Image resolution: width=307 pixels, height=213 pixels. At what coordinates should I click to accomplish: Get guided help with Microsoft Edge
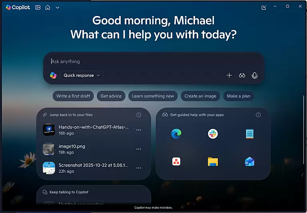pyautogui.click(x=176, y=134)
